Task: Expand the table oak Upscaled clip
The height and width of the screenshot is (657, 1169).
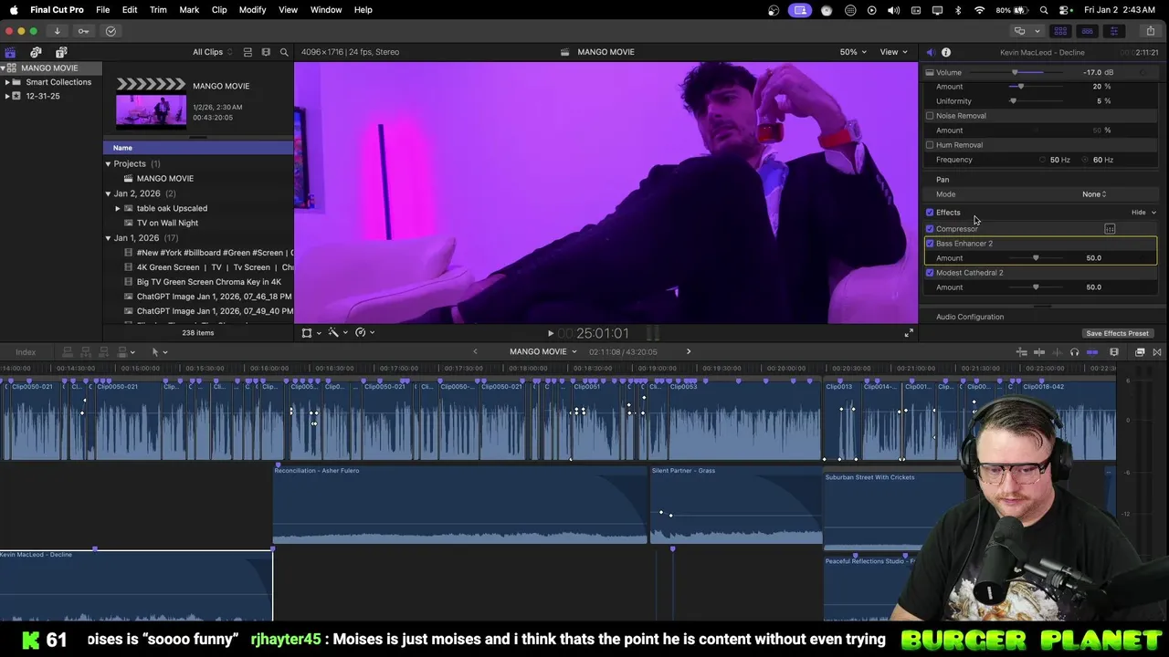Action: 117,208
